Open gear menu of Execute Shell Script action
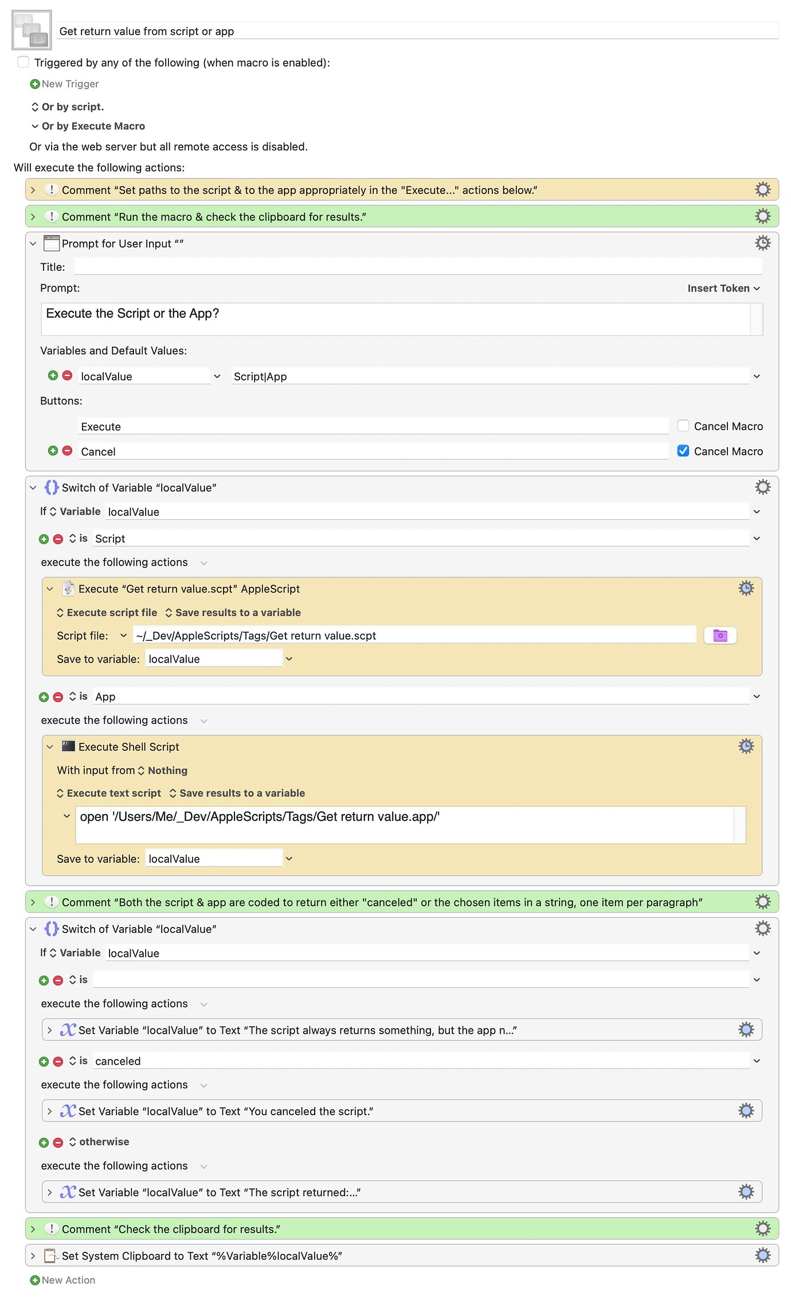Screen dimensions: 791x1301 (746, 746)
